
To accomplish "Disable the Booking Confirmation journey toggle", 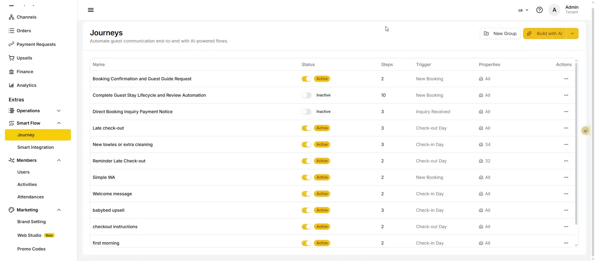I will click(306, 79).
